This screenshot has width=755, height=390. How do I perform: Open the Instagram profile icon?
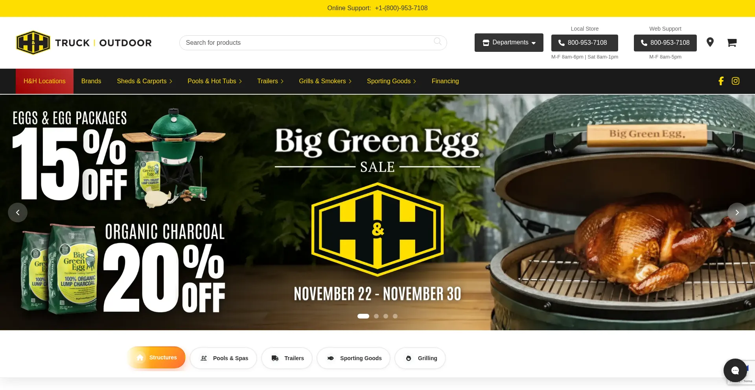(735, 81)
